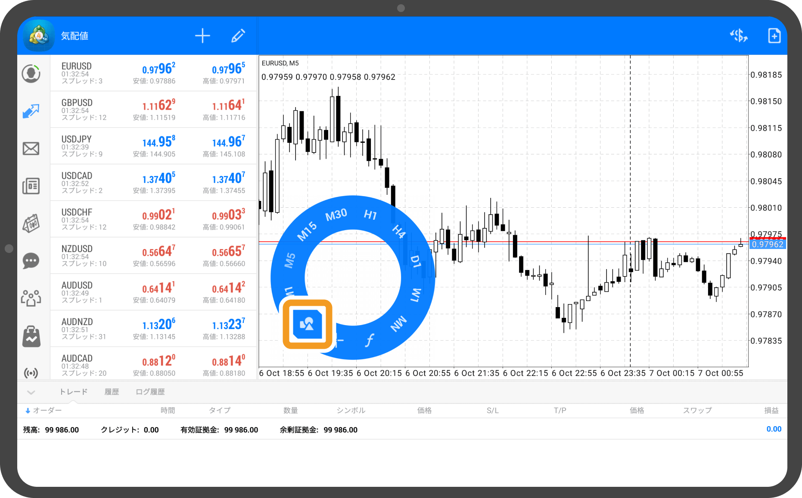This screenshot has height=498, width=802.
Task: Open indicators via the f icon
Action: 369,340
